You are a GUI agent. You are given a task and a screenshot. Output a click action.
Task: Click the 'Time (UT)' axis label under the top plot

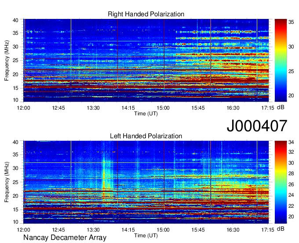coord(146,114)
